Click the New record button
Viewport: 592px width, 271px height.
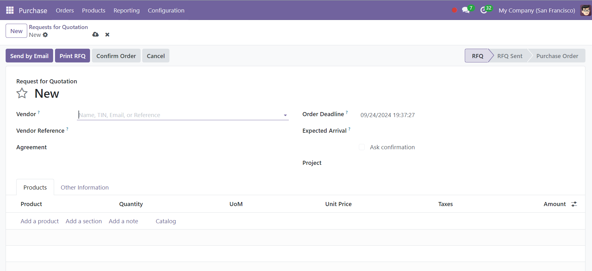pos(16,31)
